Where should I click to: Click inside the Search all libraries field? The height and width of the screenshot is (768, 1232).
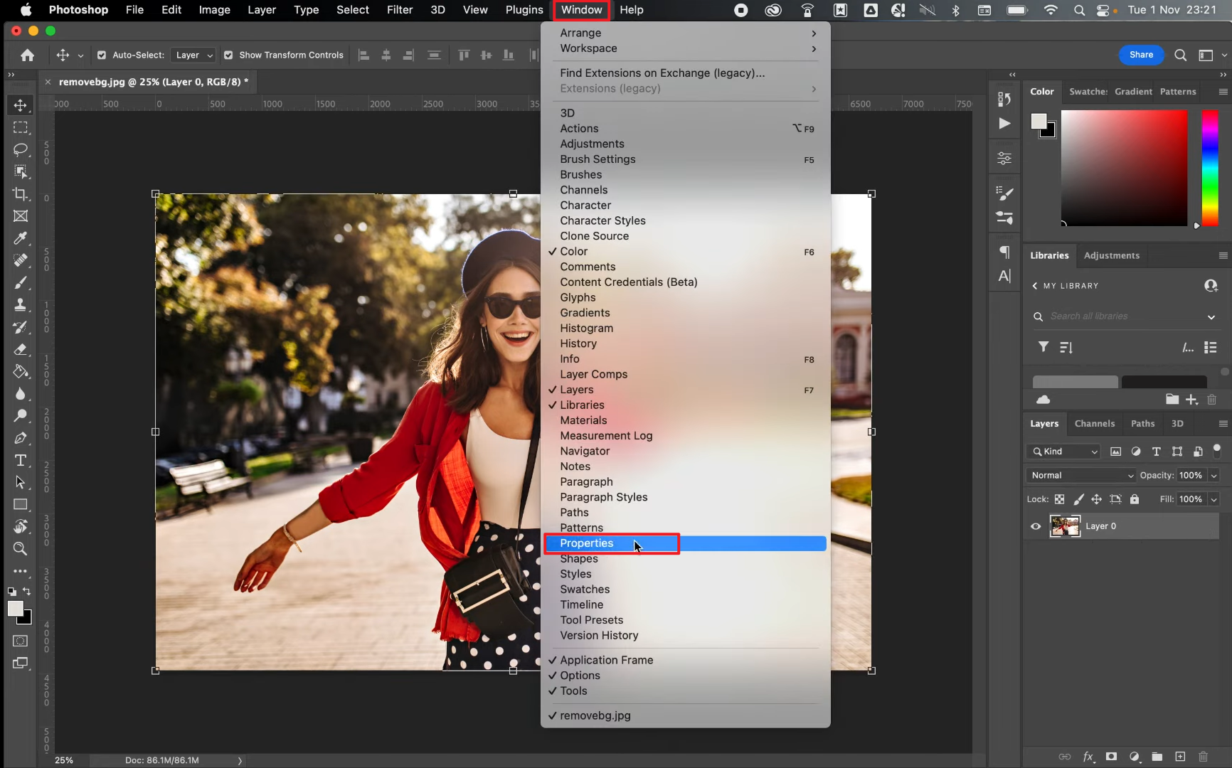tap(1110, 316)
